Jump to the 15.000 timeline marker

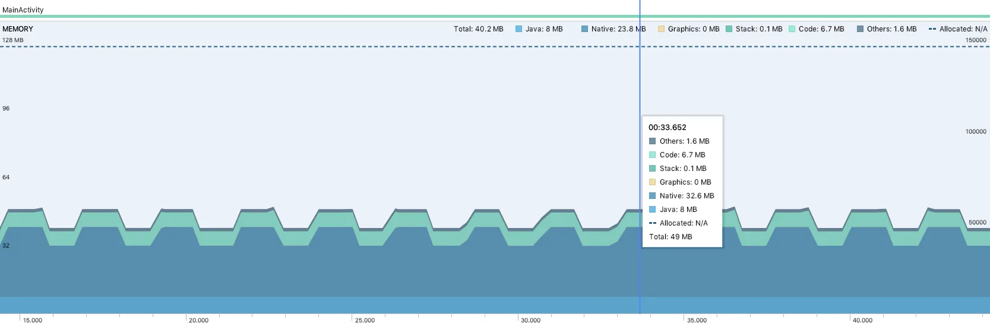tap(32, 320)
